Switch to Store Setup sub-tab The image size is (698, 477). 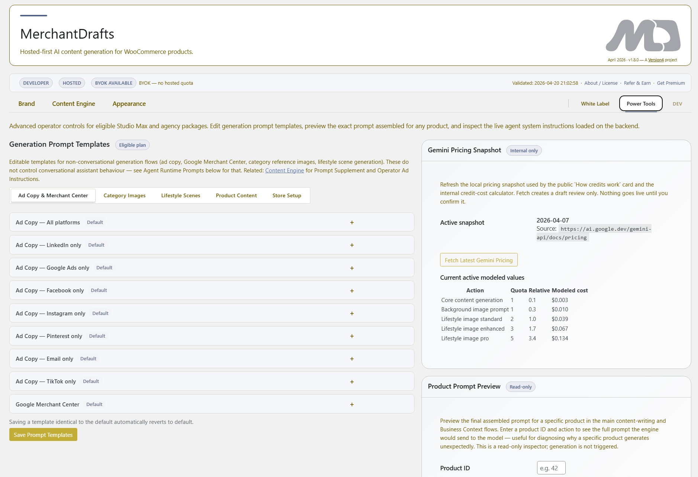(x=287, y=195)
